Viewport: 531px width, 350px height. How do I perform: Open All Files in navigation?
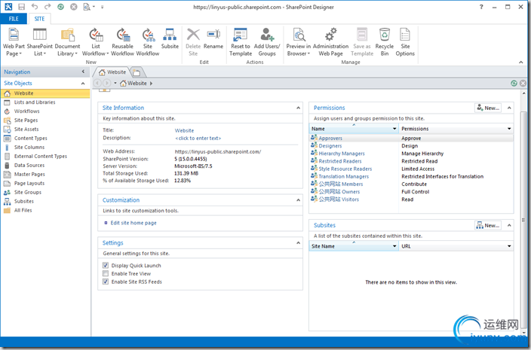coord(23,210)
